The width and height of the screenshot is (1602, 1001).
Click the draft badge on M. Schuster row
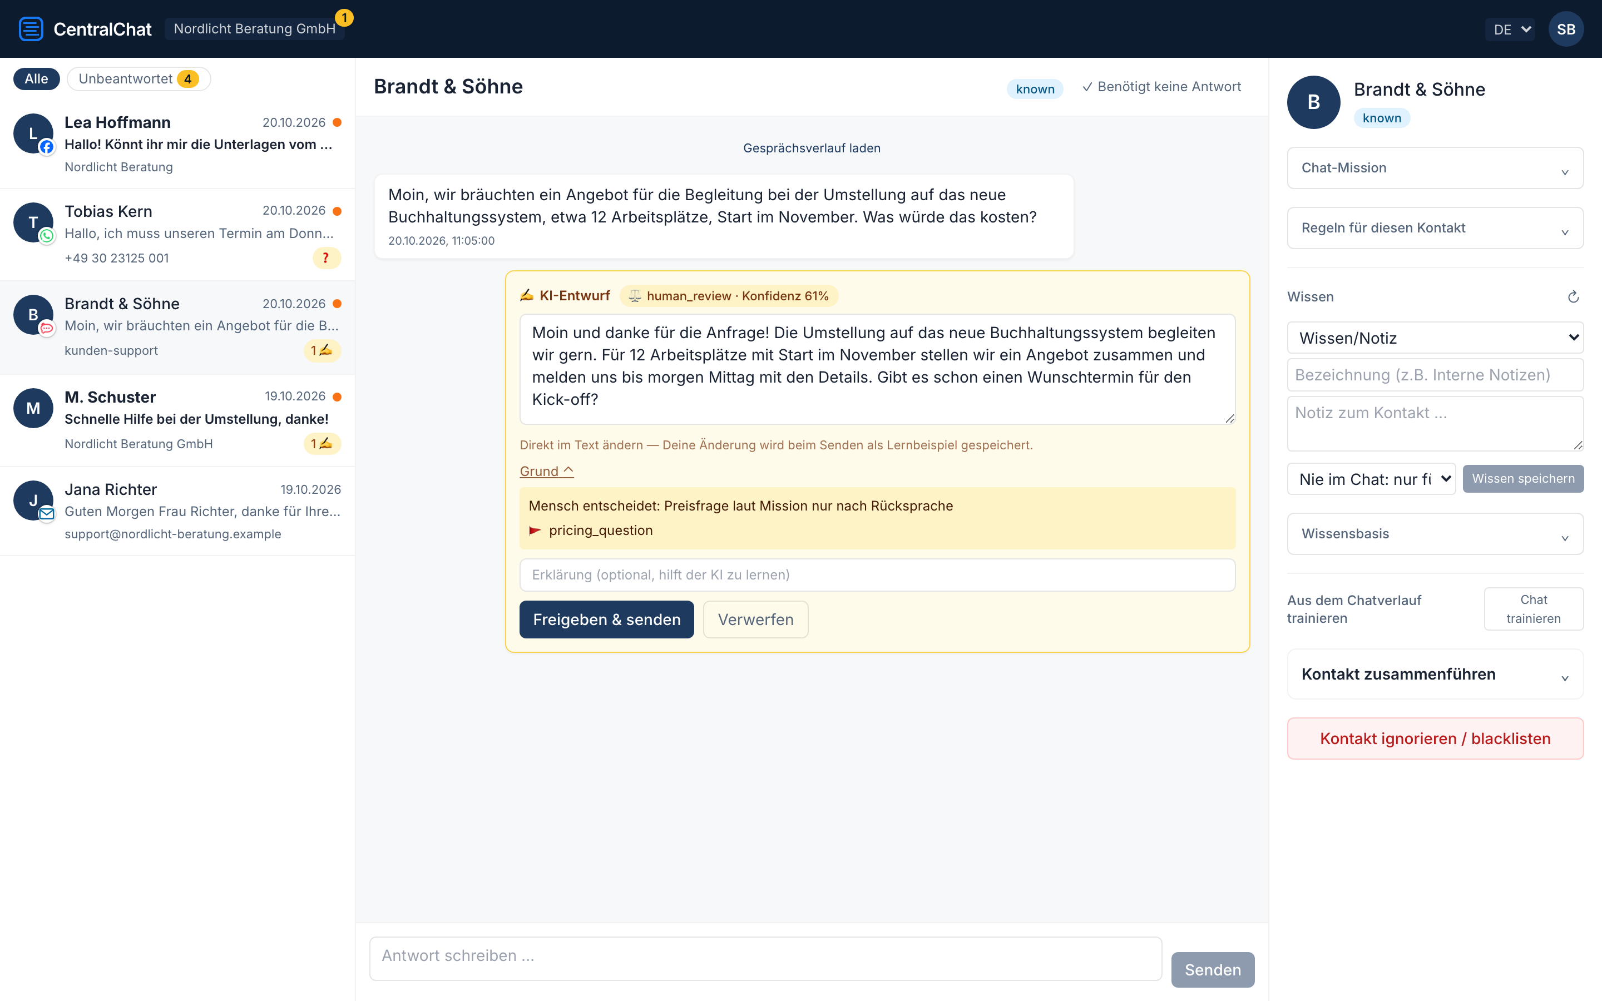tap(322, 444)
